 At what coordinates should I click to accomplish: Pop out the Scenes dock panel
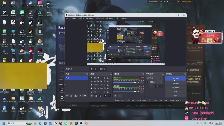87,74
